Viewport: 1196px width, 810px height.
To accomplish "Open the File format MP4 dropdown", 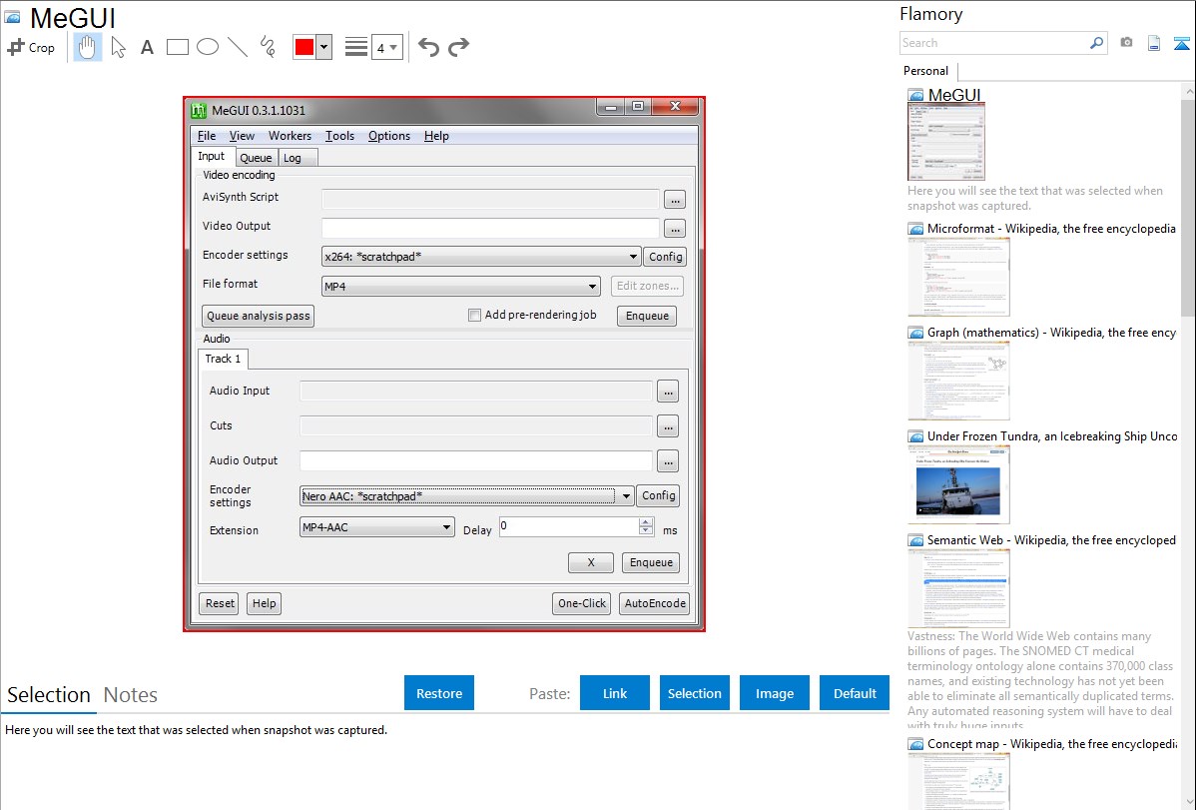I will coord(460,287).
